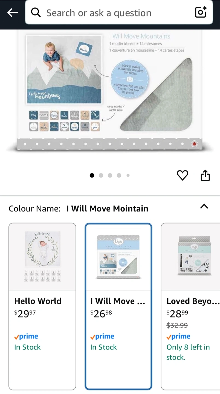Select the Loved Beyond colour option
220x394 pixels.
(190, 306)
